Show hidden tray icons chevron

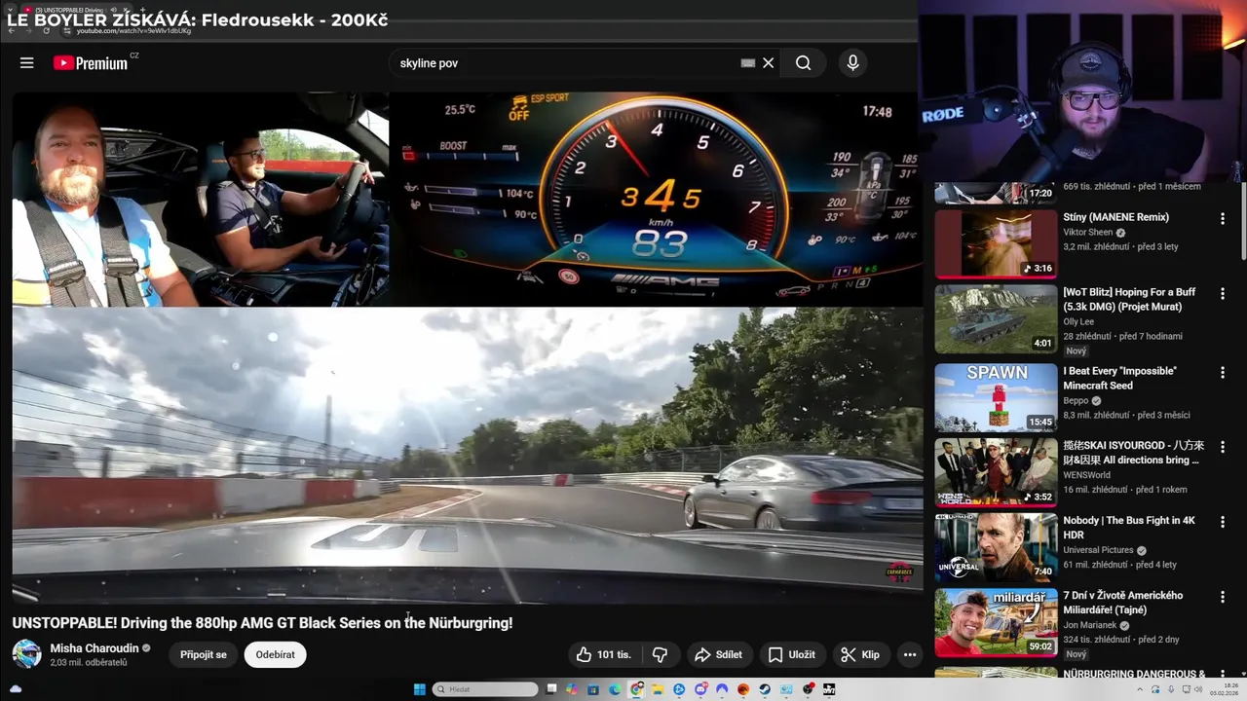click(x=1141, y=689)
